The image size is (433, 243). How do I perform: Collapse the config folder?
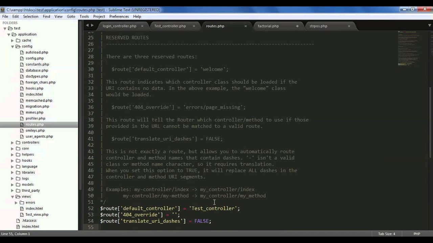pos(13,47)
